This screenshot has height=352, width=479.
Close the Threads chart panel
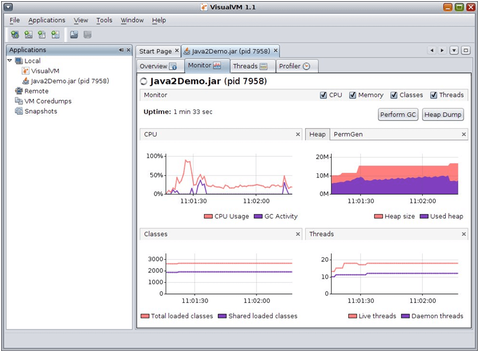click(464, 234)
